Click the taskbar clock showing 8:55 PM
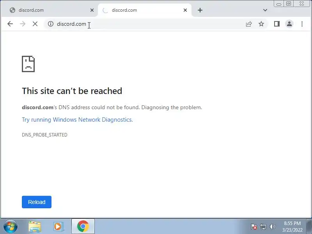Viewport: 312px width, 234px height. point(292,227)
